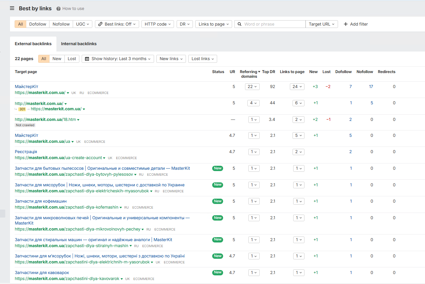Select the External backlinks tab

tap(33, 44)
